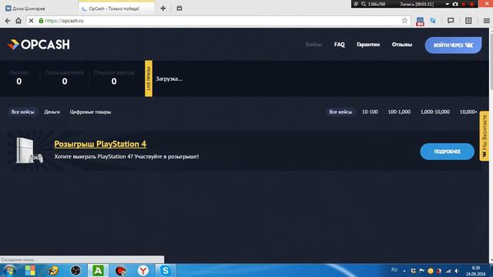Click the yellow LIVE ПРИЗЫ label

coord(149,78)
